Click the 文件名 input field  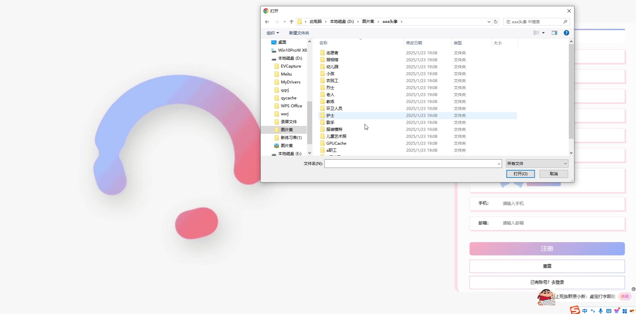point(411,164)
